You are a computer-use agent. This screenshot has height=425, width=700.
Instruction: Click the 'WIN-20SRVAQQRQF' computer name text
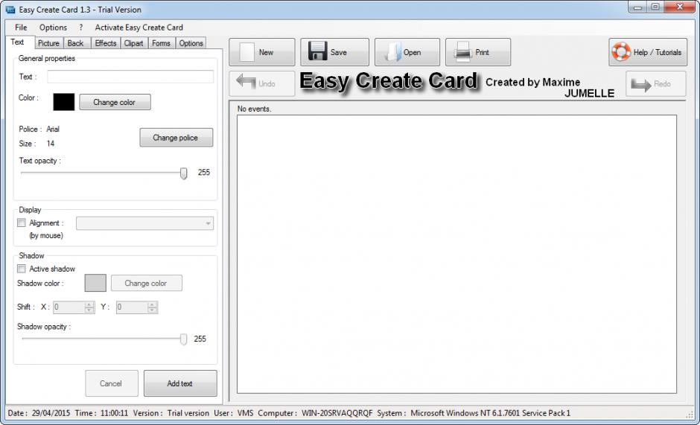[x=337, y=413]
